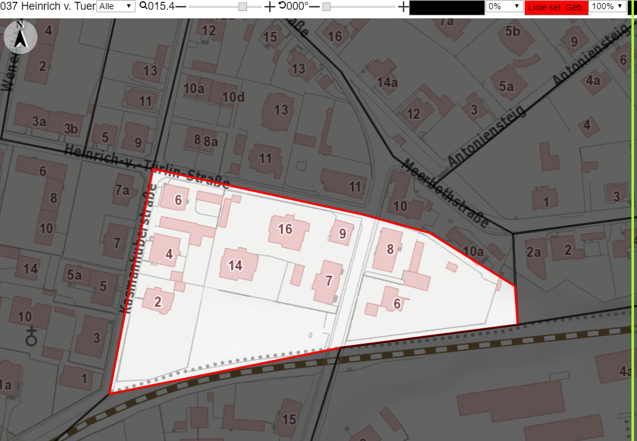Click the zoom magnifier icon
The image size is (637, 441).
click(x=143, y=6)
